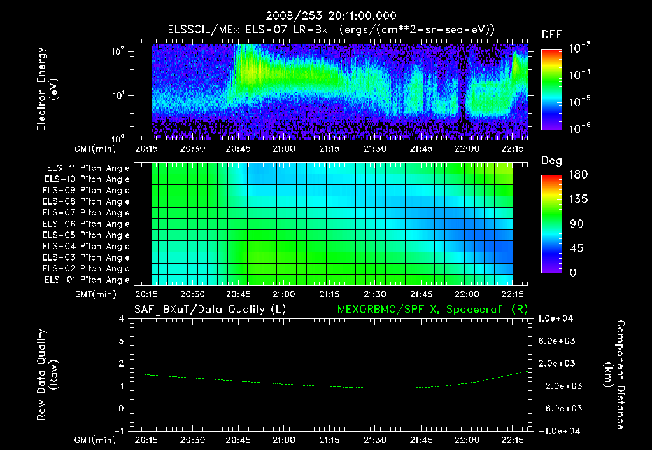Click 22:00 tick under the electron spectrogram
Viewport: 652px width, 450px height.
point(467,149)
